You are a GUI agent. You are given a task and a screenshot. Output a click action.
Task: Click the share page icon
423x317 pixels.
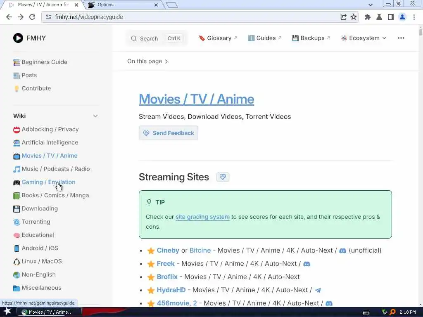point(343,17)
